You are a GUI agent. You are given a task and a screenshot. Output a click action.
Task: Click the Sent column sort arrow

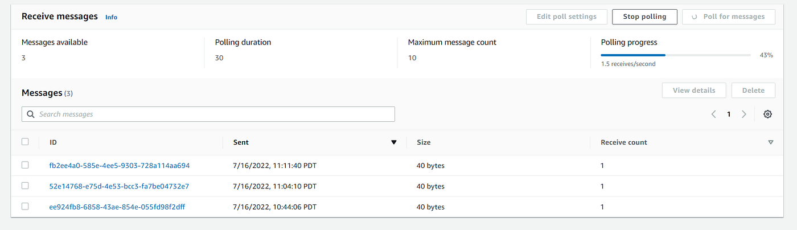[x=393, y=142]
